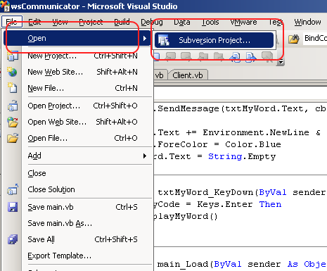
Task: Click the New File page icon
Action: click(12, 88)
